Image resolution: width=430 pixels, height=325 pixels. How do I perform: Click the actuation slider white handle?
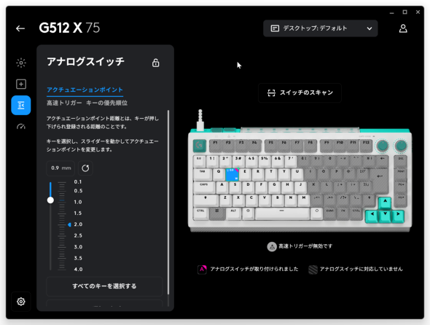point(50,200)
